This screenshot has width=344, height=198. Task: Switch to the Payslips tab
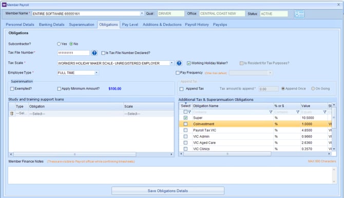tap(220, 25)
